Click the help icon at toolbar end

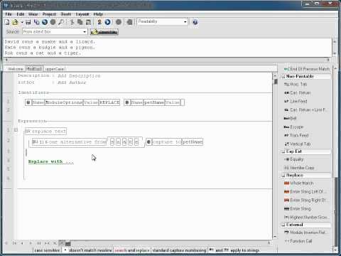(195, 22)
